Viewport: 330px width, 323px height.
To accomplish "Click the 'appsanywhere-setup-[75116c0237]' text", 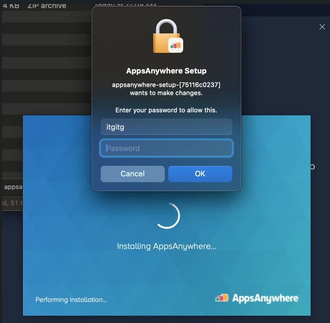I will click(x=166, y=85).
